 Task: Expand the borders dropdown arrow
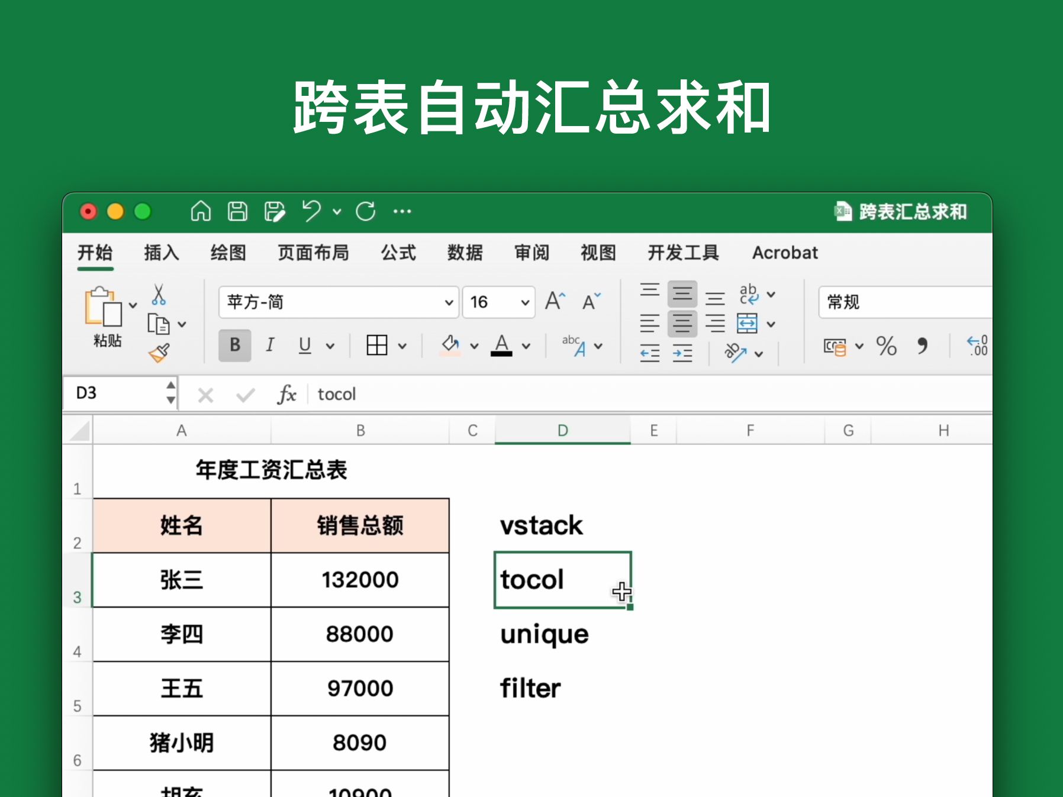402,346
